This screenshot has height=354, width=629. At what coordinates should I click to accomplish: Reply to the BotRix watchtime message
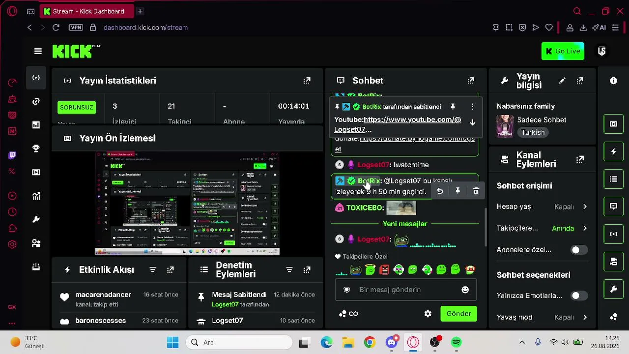point(440,191)
